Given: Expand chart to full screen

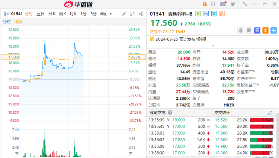Looking at the screenshot, I should (x=132, y=14).
